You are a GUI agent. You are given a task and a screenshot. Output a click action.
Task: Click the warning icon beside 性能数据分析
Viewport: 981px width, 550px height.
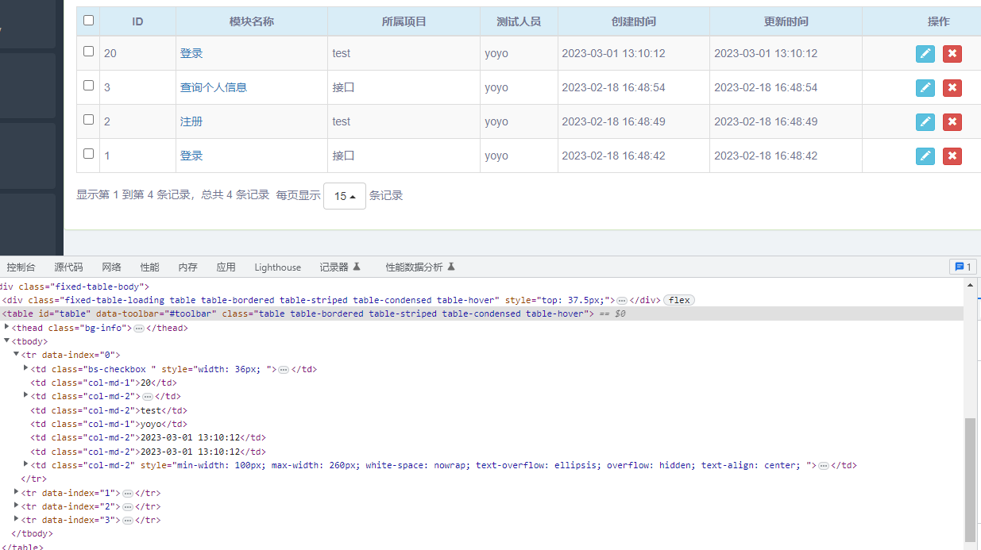coord(450,267)
